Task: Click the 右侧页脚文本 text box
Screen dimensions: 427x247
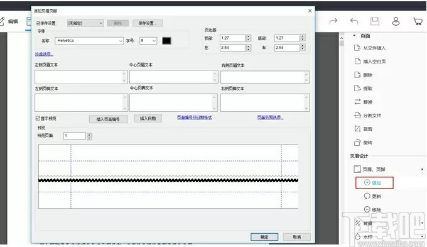Action: [265, 102]
